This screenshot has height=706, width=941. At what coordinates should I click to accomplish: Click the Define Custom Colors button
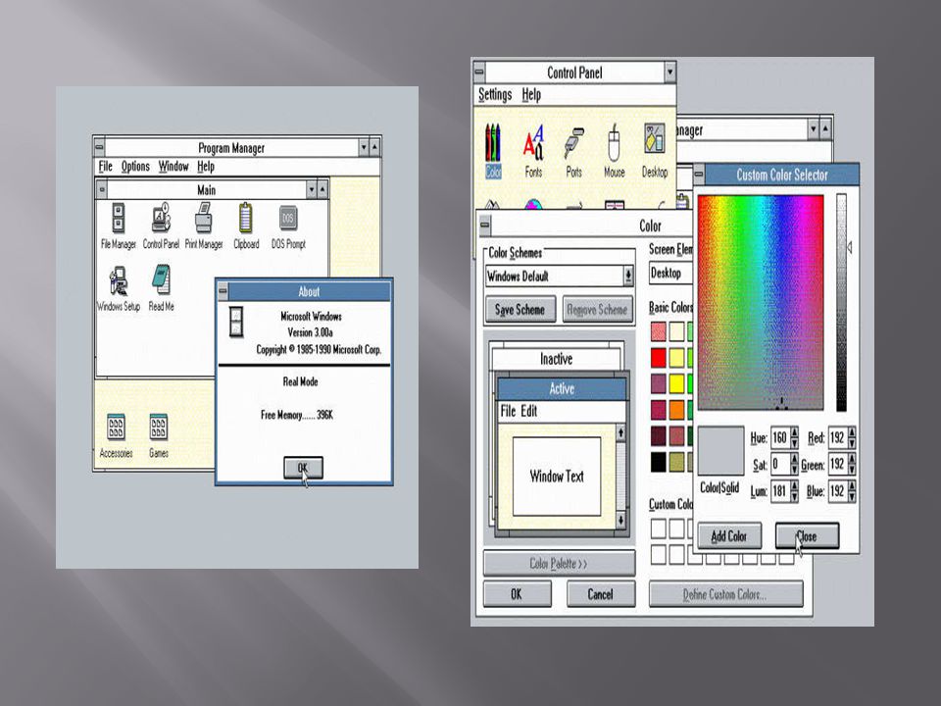click(725, 594)
